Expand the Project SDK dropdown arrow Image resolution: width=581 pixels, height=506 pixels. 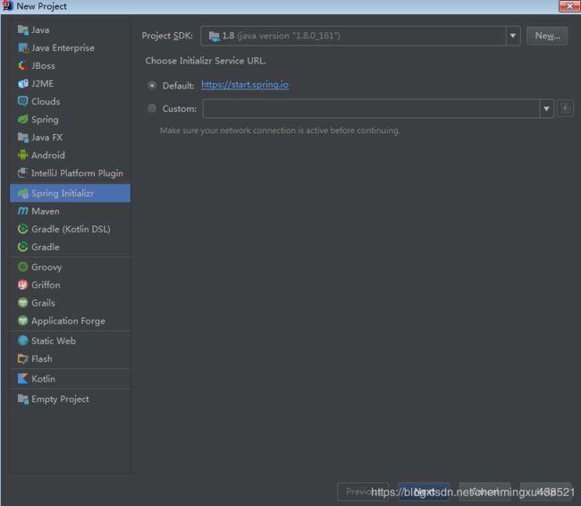point(513,36)
